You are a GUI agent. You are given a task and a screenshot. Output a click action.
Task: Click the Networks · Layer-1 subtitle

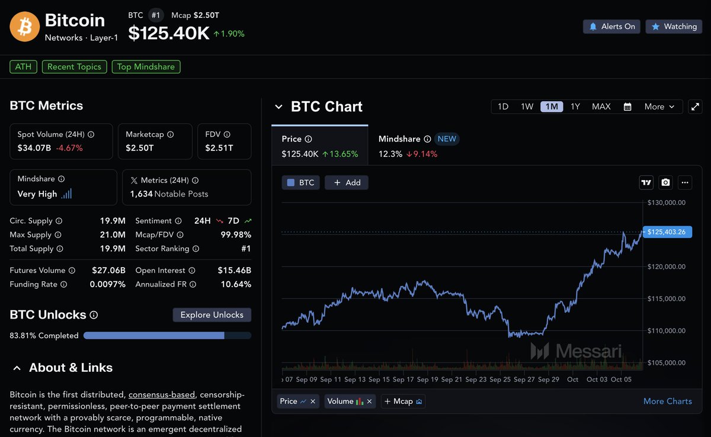pyautogui.click(x=82, y=38)
